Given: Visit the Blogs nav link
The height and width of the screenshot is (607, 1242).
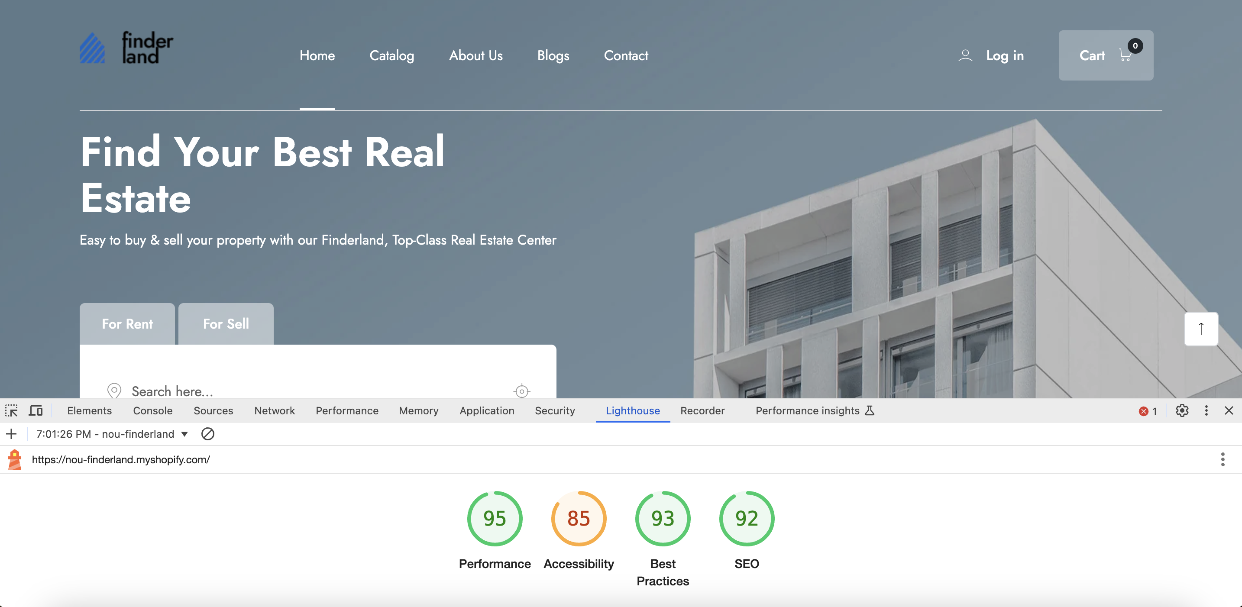Looking at the screenshot, I should tap(553, 55).
